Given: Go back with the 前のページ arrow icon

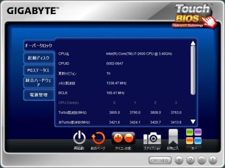Looking at the screenshot, I should (x=98, y=138).
